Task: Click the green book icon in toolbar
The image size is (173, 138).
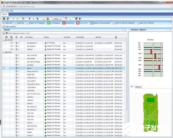Action: click(x=4, y=18)
